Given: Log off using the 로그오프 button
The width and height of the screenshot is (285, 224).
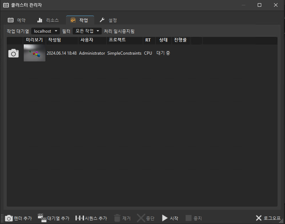Looking at the screenshot, I should [268, 218].
